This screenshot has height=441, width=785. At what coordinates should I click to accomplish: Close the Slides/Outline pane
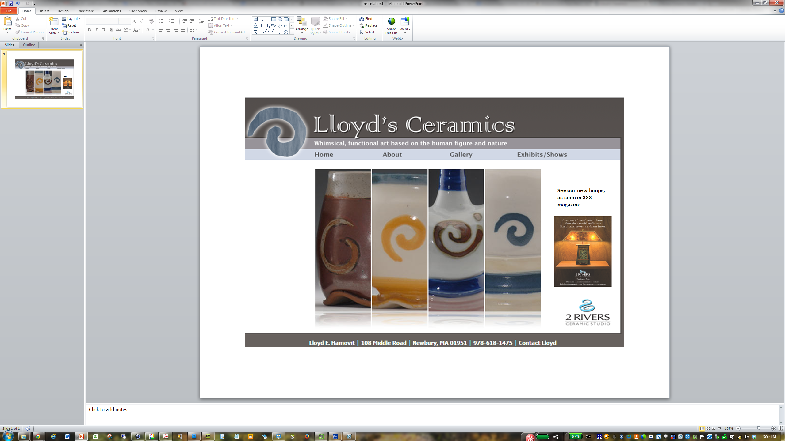tap(81, 45)
